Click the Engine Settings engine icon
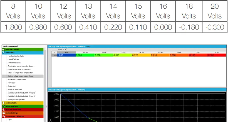This screenshot has height=122, width=228. (4, 113)
